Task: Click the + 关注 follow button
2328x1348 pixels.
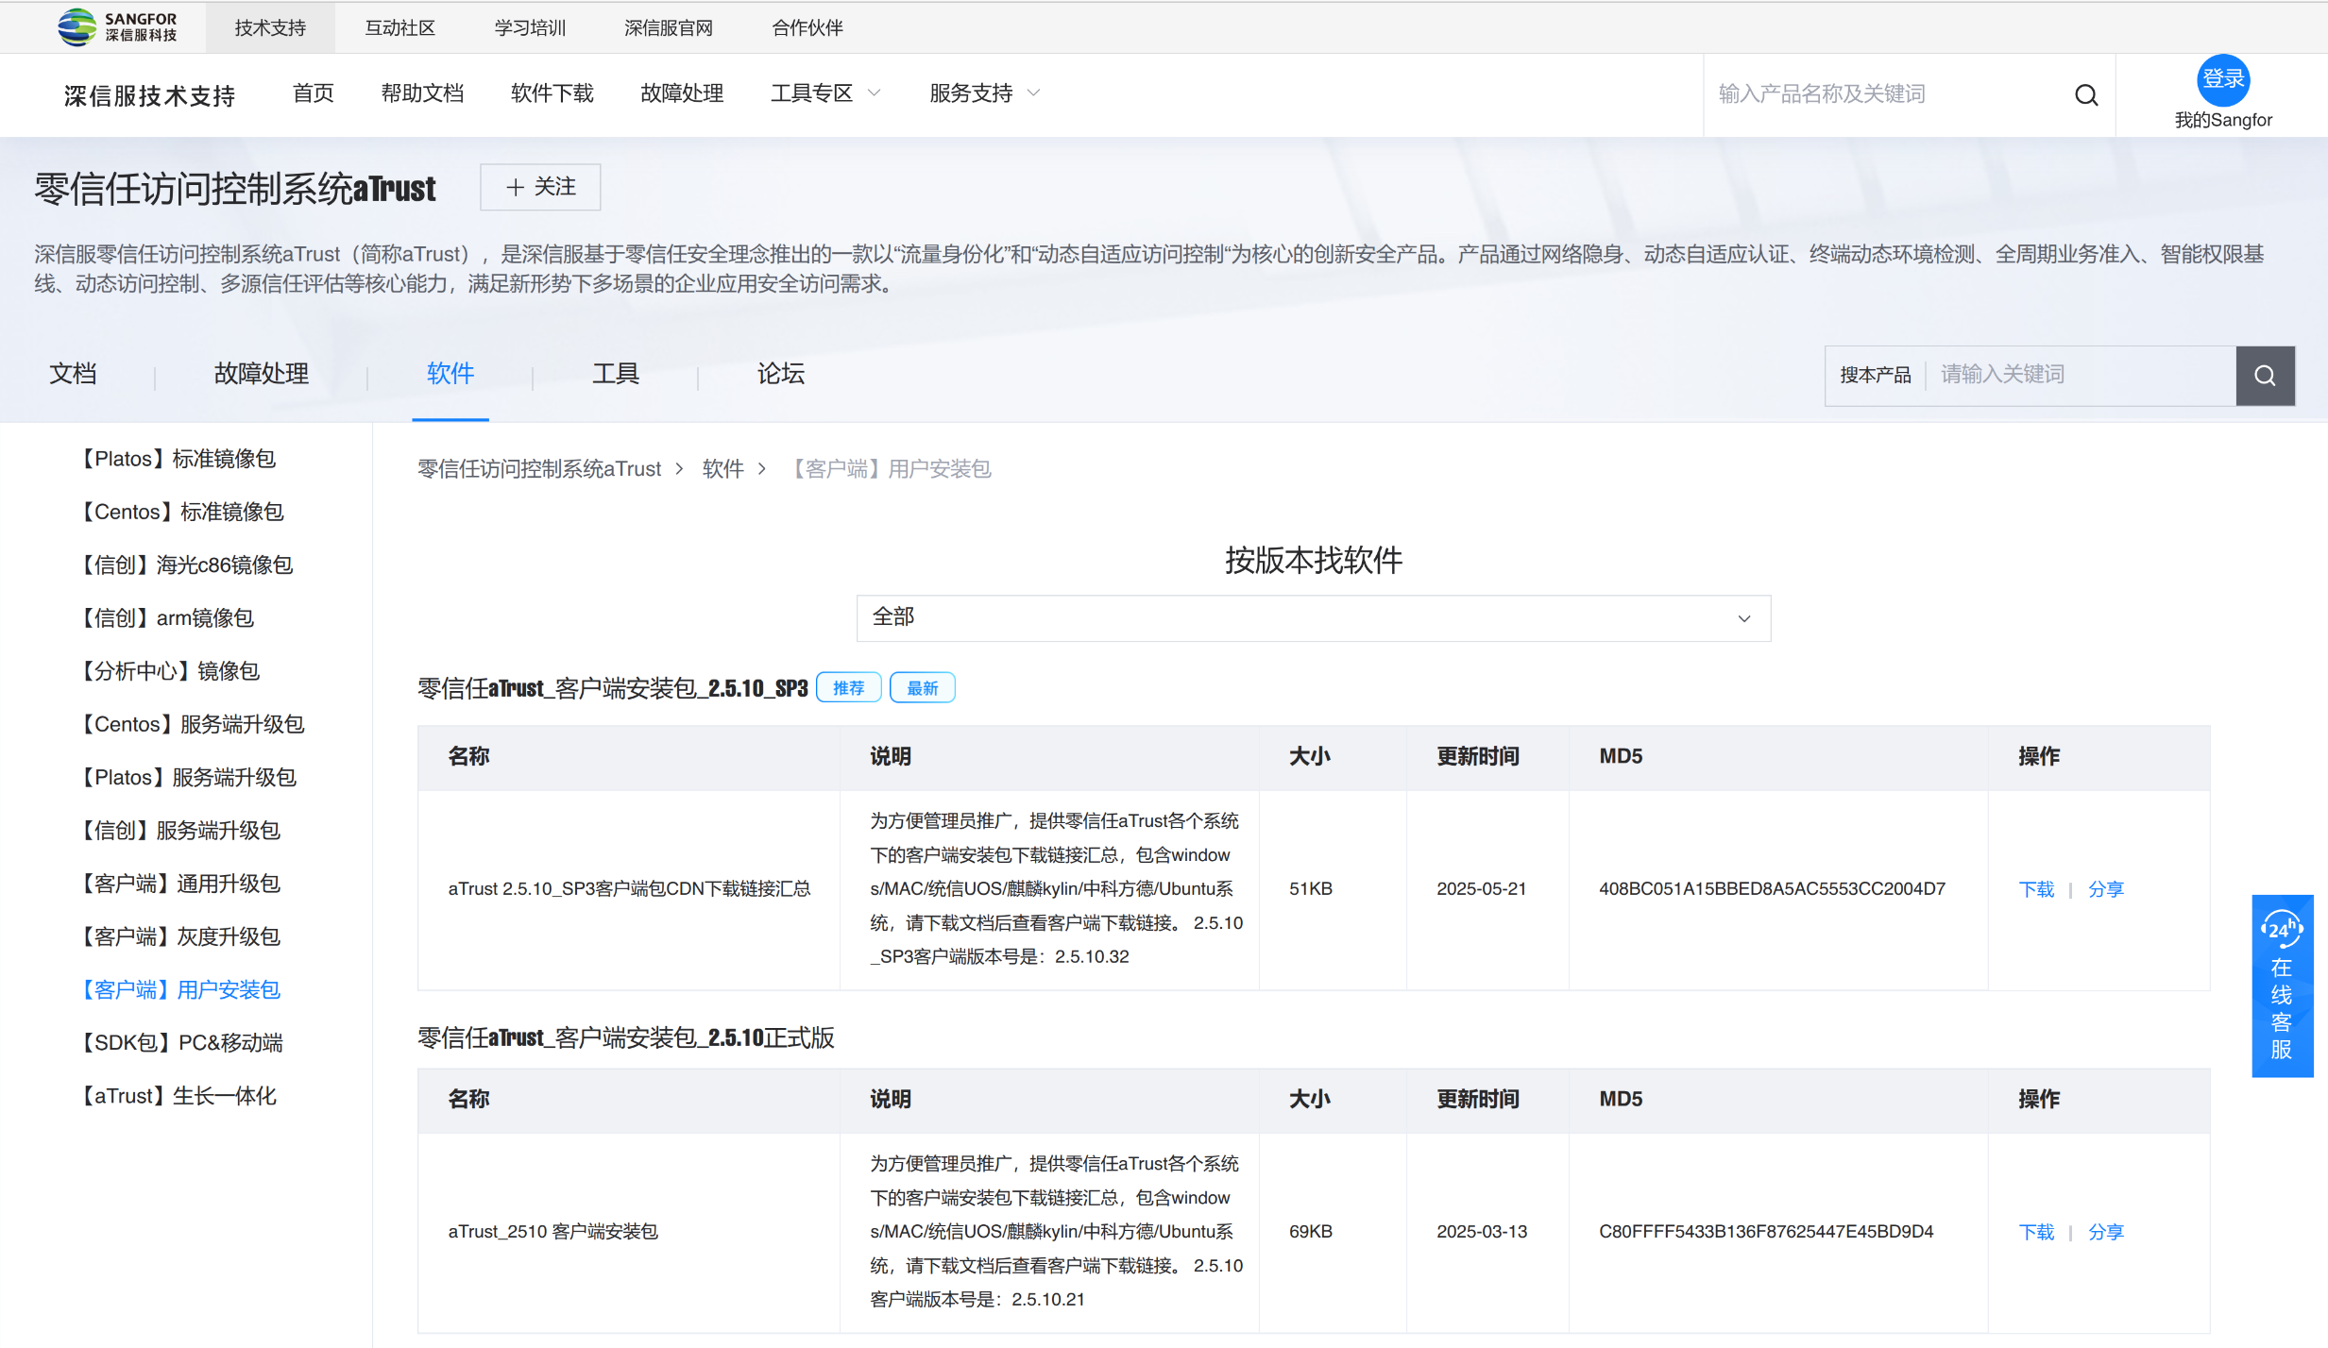Action: [x=540, y=187]
